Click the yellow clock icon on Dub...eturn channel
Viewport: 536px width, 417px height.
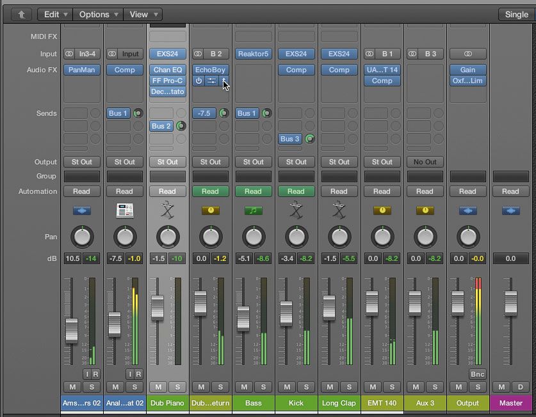pos(210,209)
